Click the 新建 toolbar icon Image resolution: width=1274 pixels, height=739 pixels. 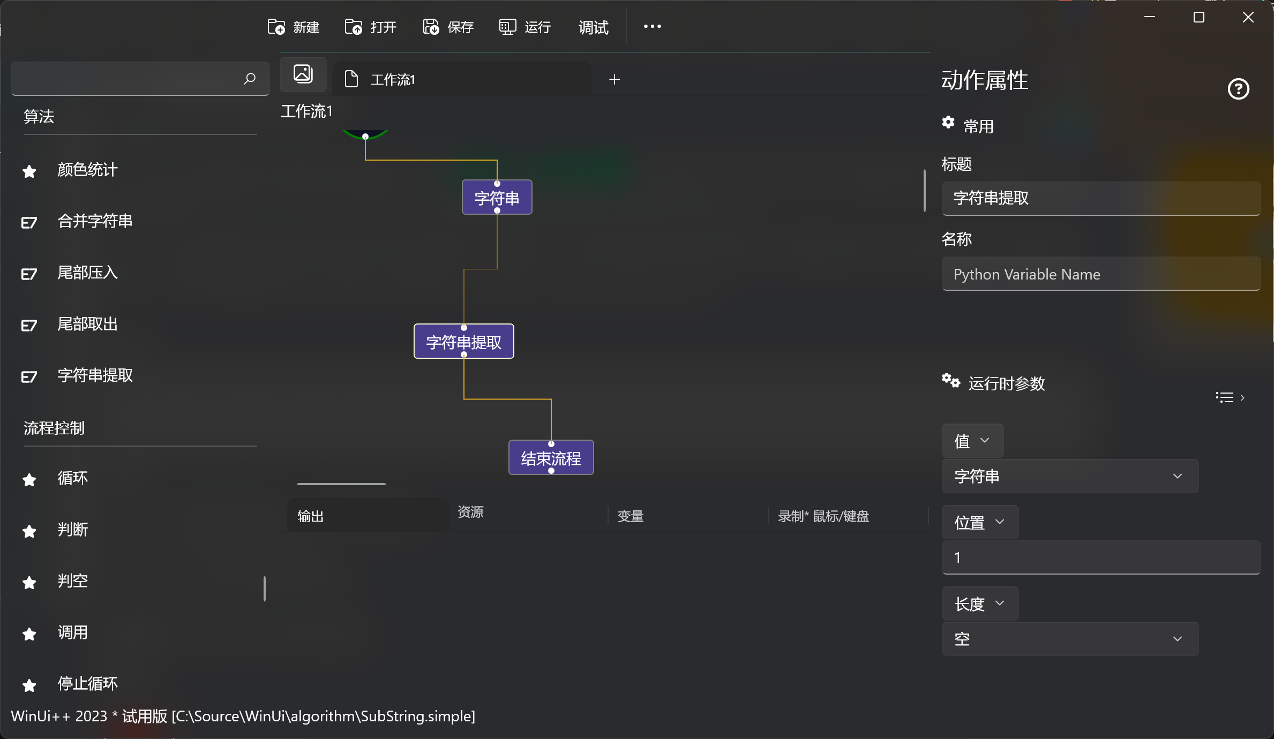click(x=276, y=26)
